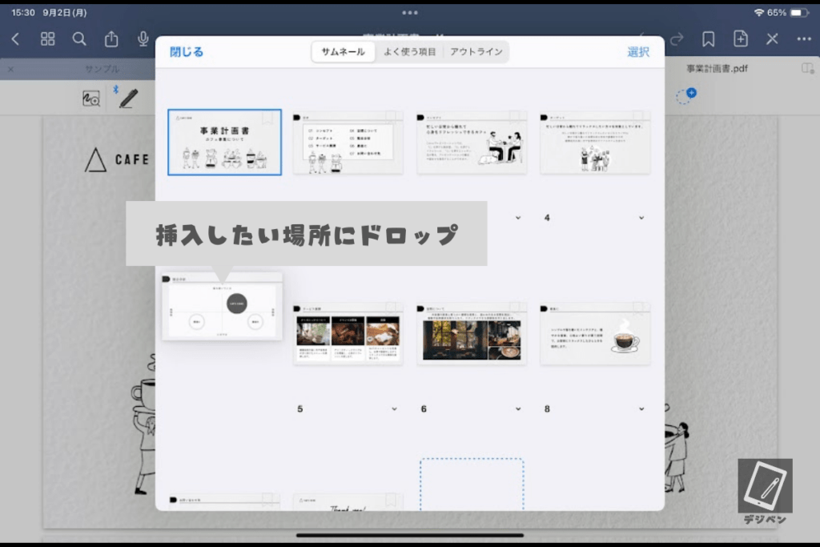Select page 4 thumbnail
Screen dimensions: 820x547
pyautogui.click(x=595, y=143)
